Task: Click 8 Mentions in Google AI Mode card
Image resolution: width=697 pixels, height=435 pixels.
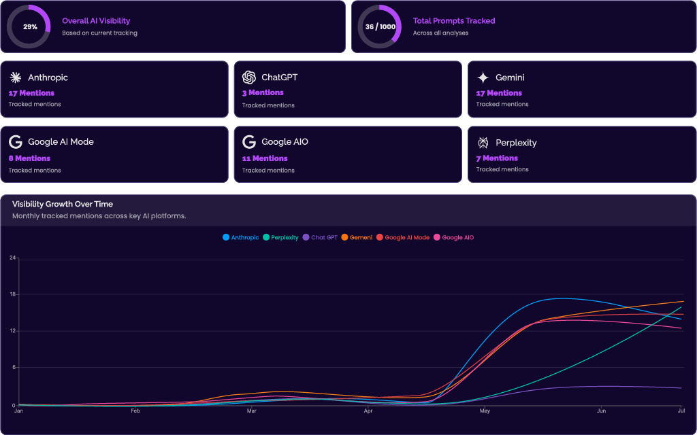Action: pyautogui.click(x=29, y=158)
